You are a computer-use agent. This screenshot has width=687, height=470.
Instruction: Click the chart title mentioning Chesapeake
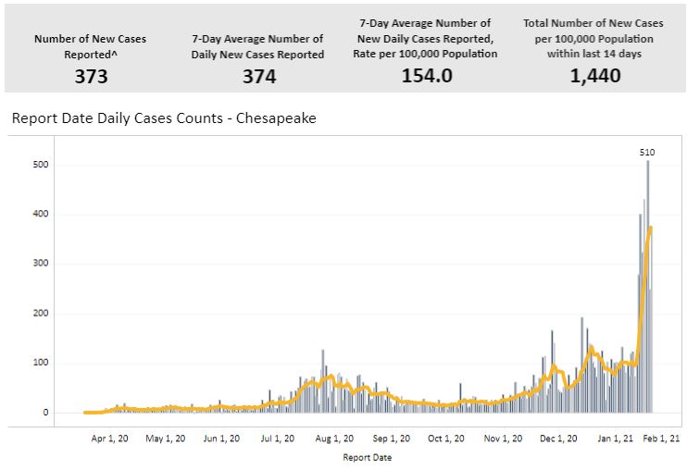164,118
